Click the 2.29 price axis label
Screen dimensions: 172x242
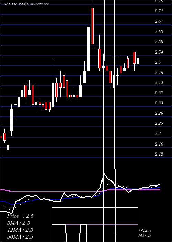(159, 113)
